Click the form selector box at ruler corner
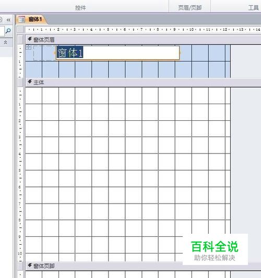Viewport: 261px width, 278px height. point(20,30)
